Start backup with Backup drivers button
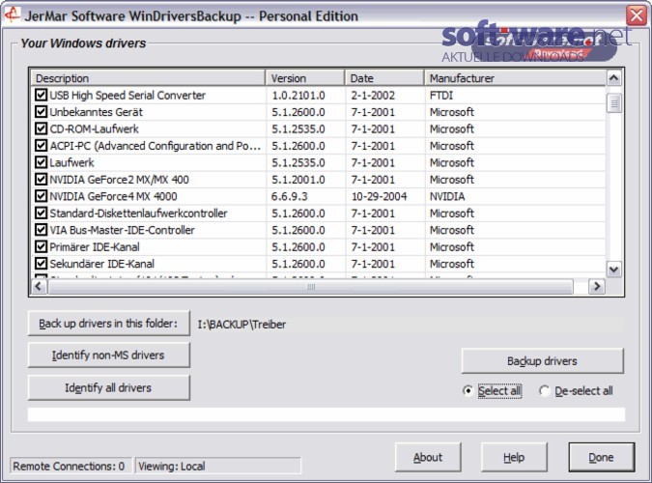This screenshot has width=652, height=483. click(x=542, y=360)
